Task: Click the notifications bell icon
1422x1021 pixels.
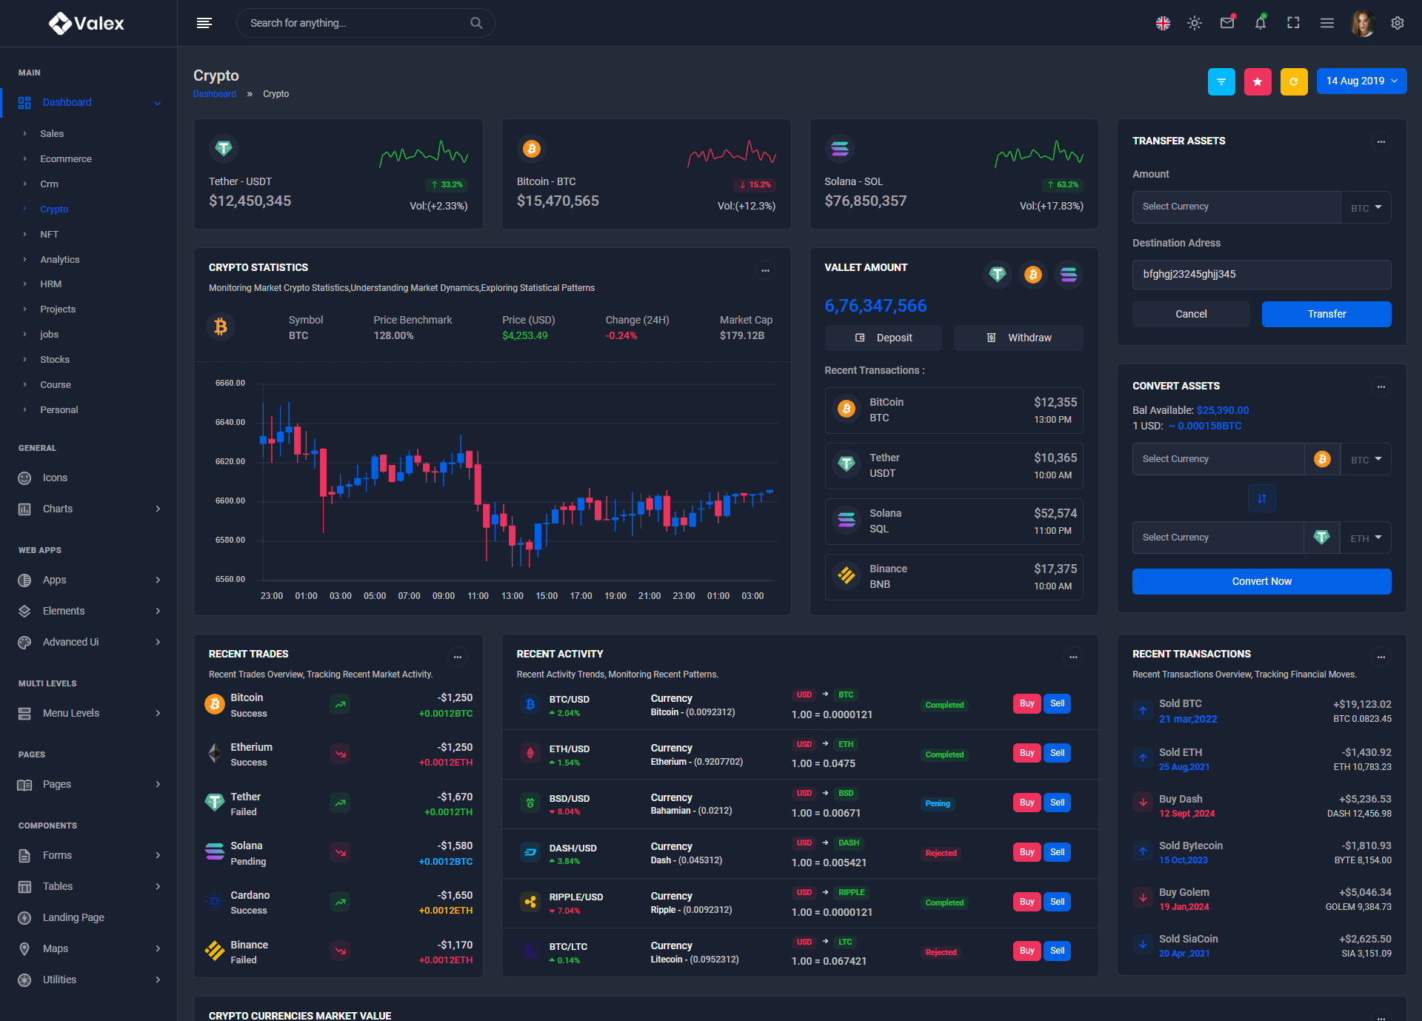Action: tap(1260, 23)
